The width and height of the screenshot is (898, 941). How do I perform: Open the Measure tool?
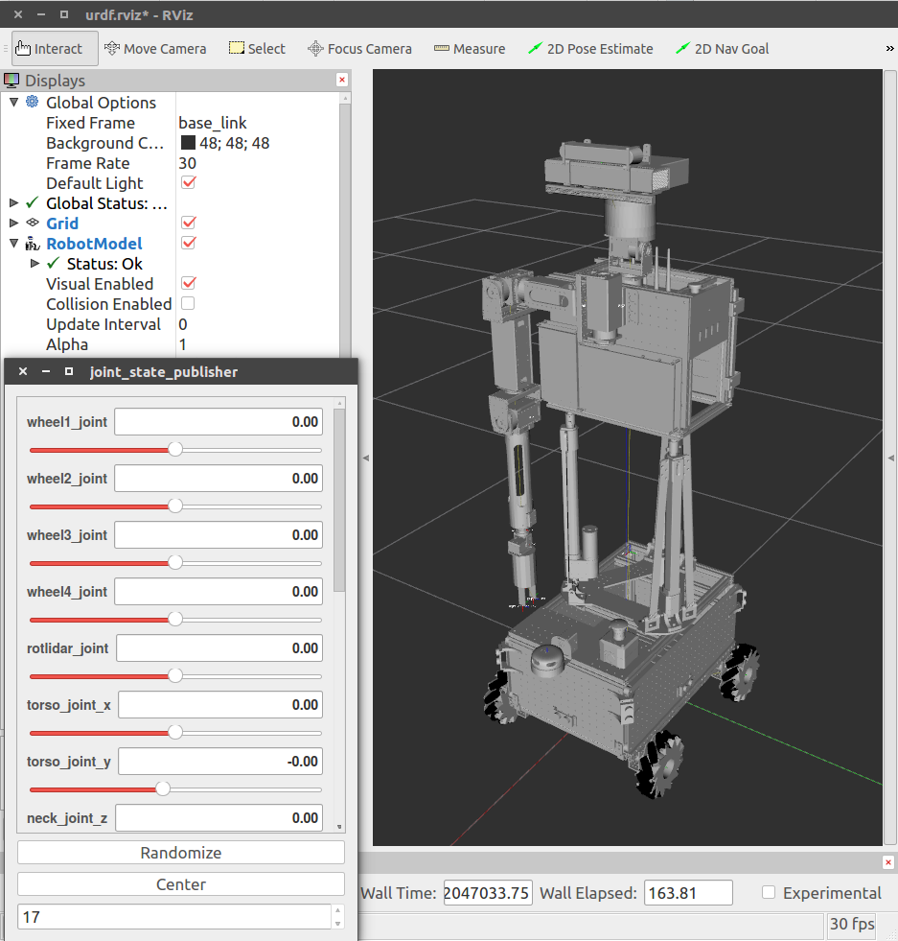[469, 48]
